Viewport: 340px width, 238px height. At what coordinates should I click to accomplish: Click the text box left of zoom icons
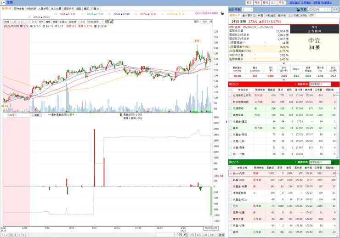165,235
